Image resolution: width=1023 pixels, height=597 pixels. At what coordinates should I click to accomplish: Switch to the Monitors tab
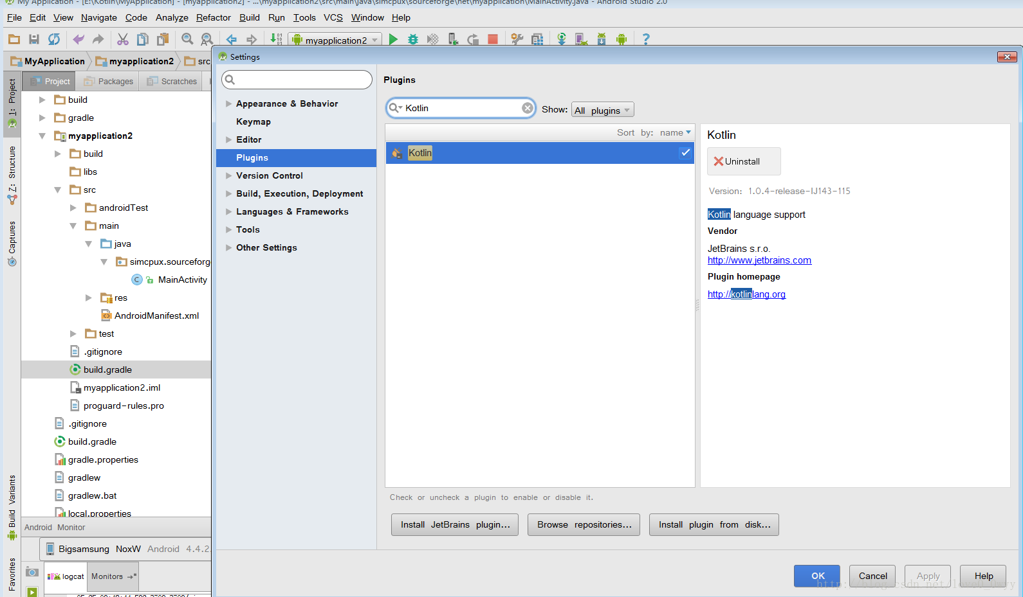coord(113,576)
